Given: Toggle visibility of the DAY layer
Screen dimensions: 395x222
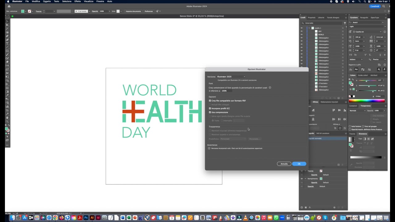Looking at the screenshot, I should [301, 31].
